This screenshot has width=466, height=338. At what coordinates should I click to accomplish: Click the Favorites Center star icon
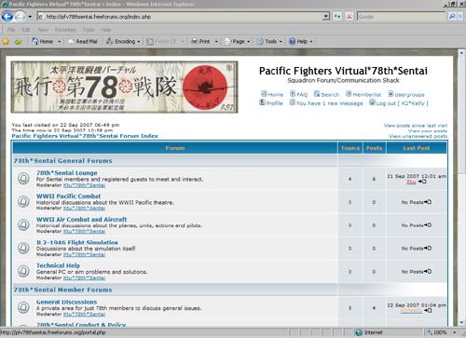pos(6,41)
